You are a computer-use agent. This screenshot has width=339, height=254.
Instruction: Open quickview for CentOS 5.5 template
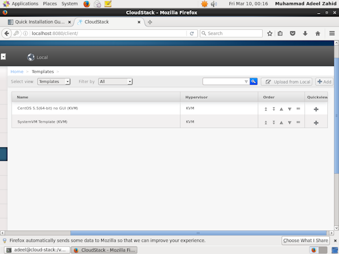pyautogui.click(x=316, y=110)
